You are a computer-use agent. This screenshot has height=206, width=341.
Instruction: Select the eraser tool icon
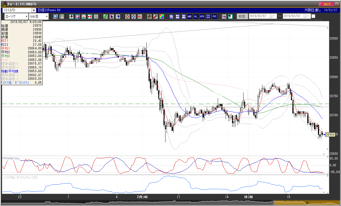[x=118, y=16]
